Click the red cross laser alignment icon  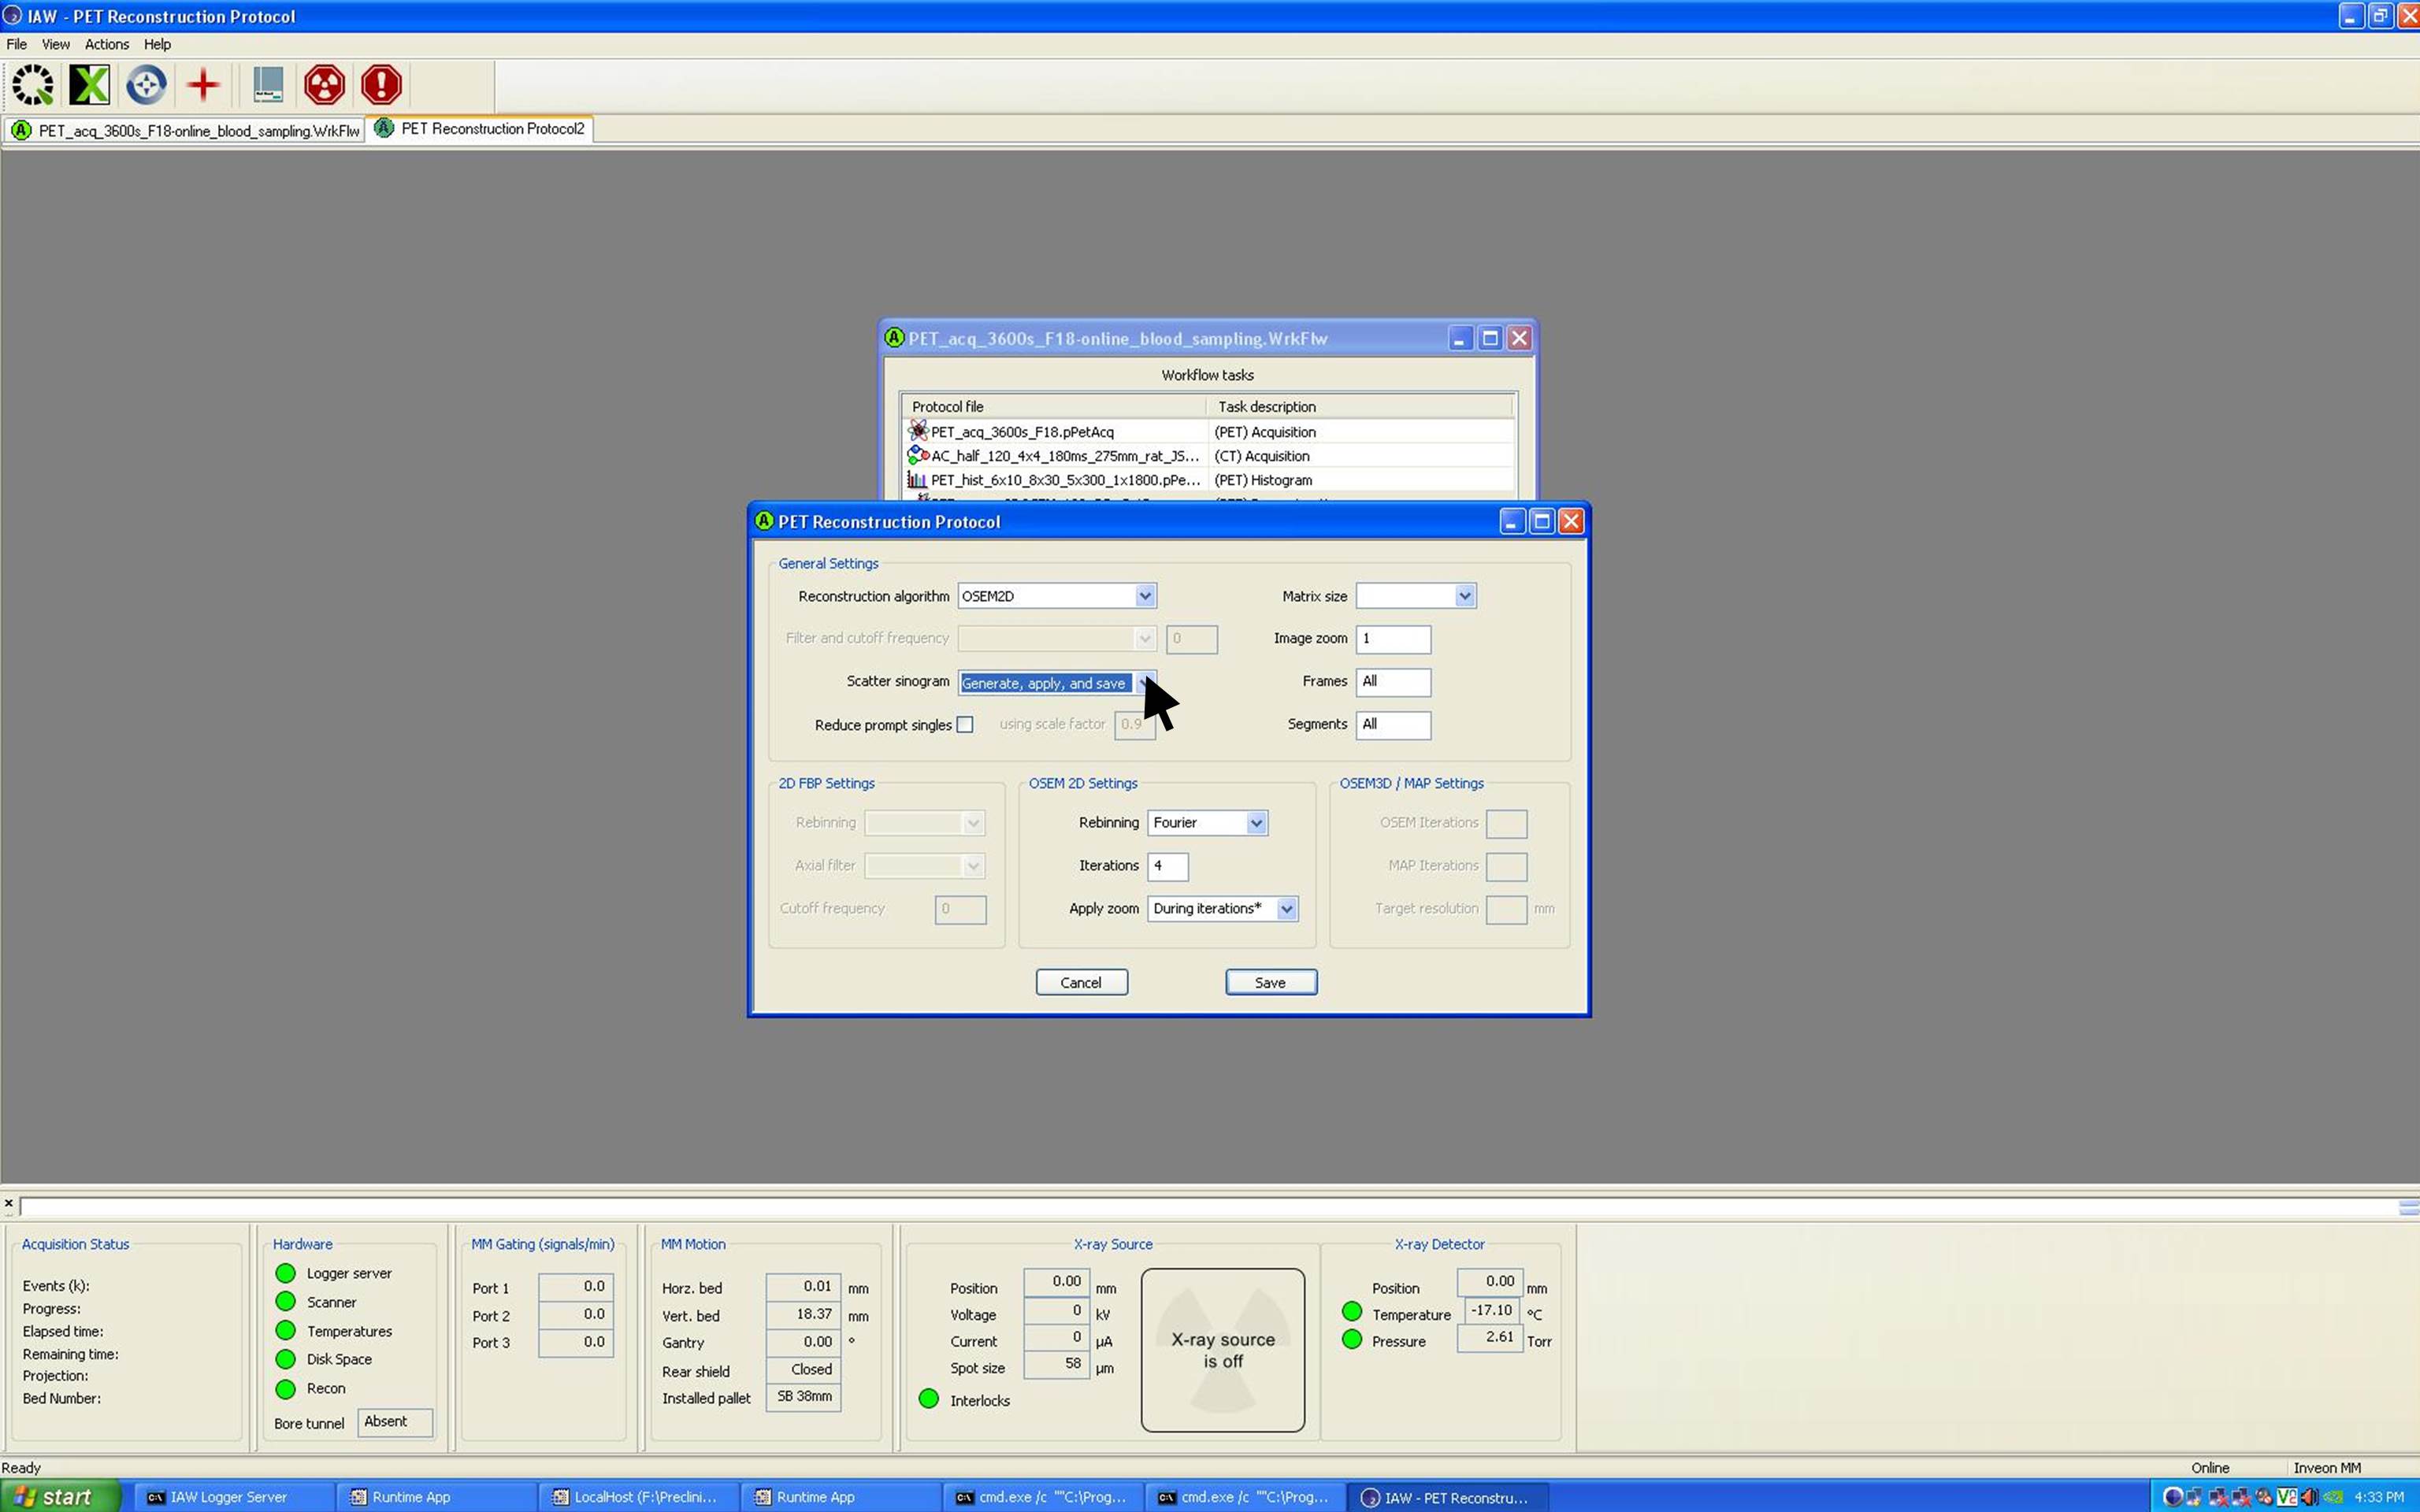pos(203,85)
